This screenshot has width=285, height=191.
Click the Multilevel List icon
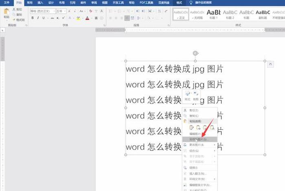pyautogui.click(x=129, y=11)
